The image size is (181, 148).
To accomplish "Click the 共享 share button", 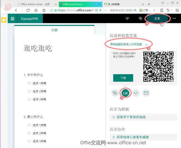I will [157, 18].
